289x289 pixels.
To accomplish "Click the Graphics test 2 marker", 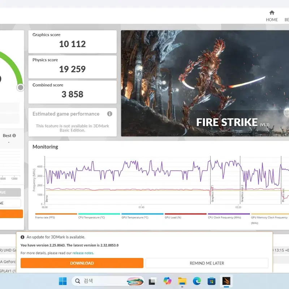I will click(242, 194).
